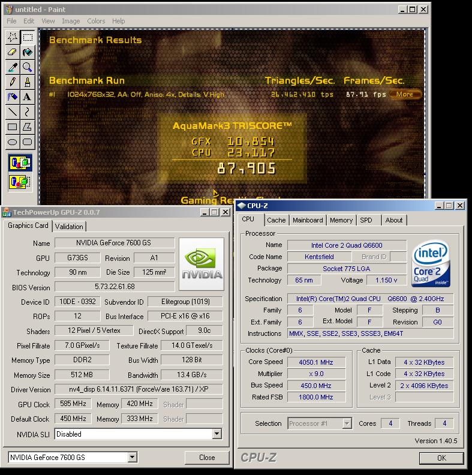Expand the Processor #1 selection dropdown
Image resolution: width=472 pixels, height=475 pixels.
(x=347, y=423)
